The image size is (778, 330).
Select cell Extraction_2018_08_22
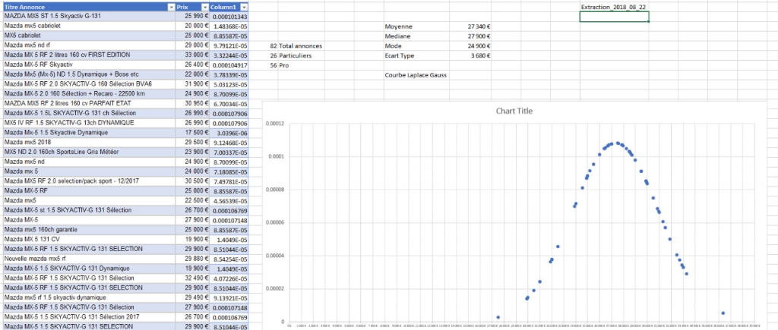(614, 8)
